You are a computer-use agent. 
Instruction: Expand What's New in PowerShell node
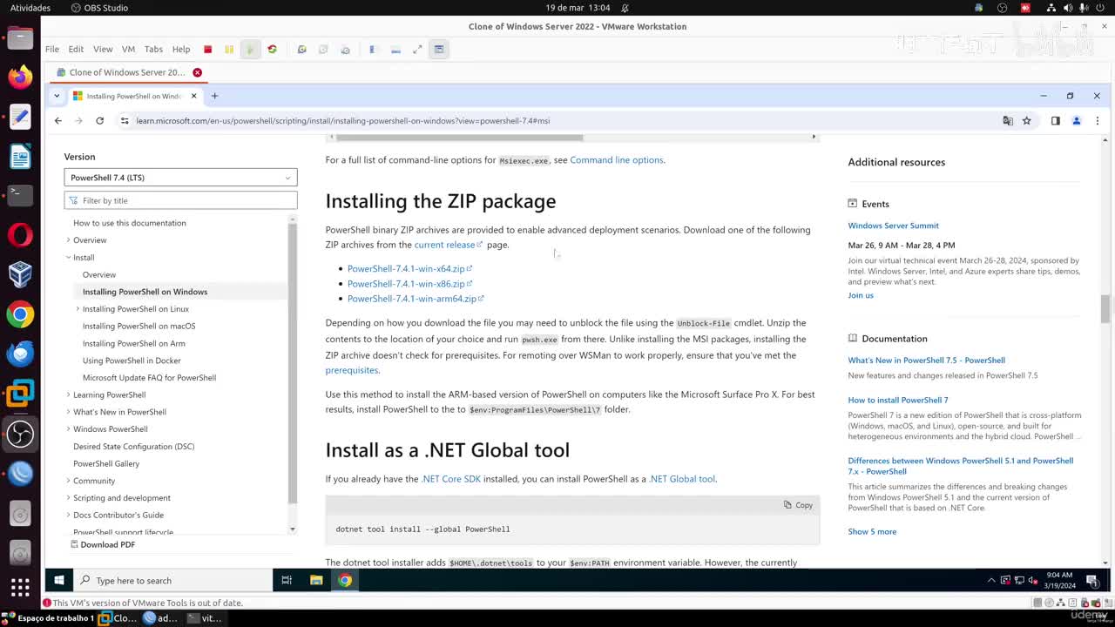coord(68,412)
